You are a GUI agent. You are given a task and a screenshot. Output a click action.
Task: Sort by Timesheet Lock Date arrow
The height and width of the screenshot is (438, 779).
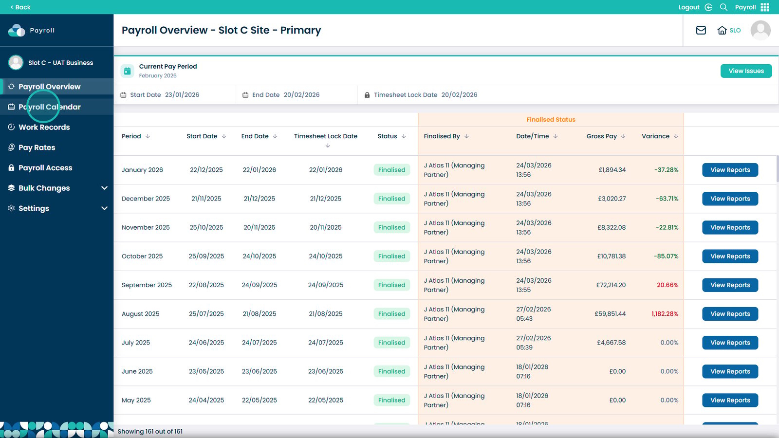click(328, 146)
